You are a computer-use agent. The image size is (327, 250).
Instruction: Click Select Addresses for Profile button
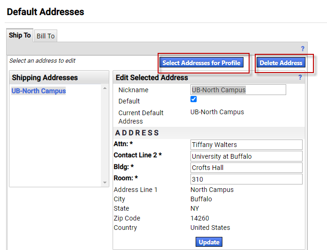[201, 63]
